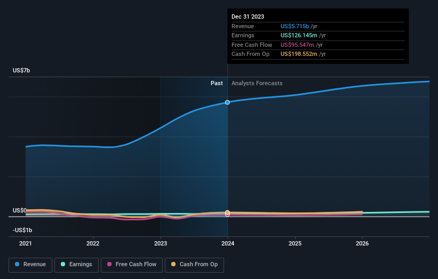
Task: Toggle the Cash From Op legend button
Action: (x=194, y=265)
